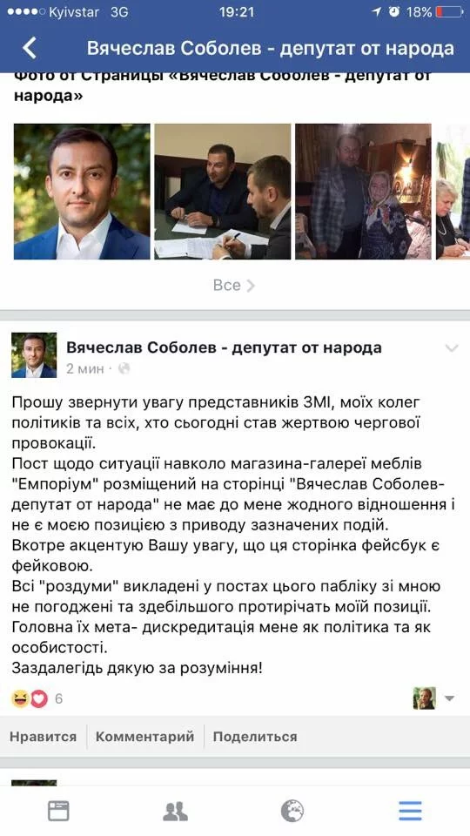
Task: Open the post options chevron
Action: pyautogui.click(x=452, y=348)
